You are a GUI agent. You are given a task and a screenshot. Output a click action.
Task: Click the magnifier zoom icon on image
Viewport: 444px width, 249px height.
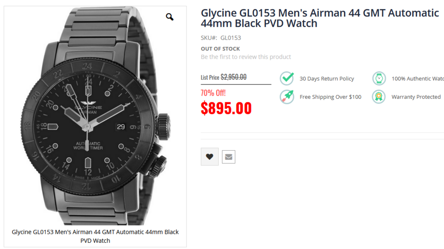[170, 17]
